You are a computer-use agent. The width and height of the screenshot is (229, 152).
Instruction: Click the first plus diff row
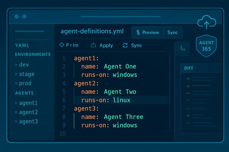(202, 79)
